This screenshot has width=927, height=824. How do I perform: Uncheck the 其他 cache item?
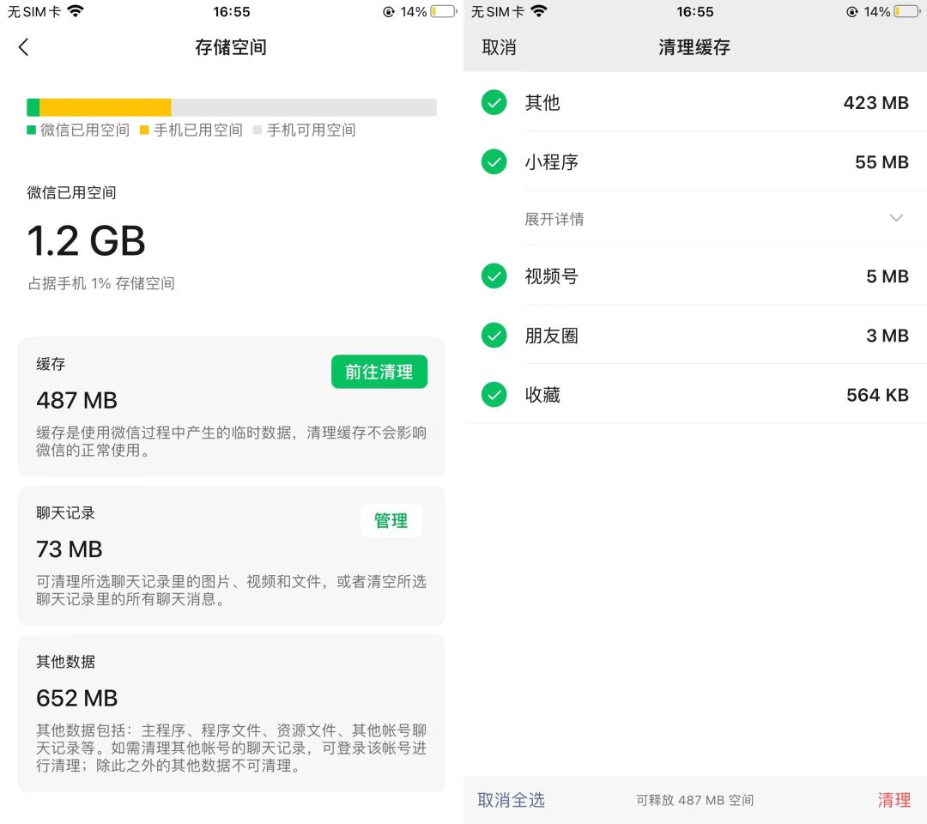tap(494, 103)
